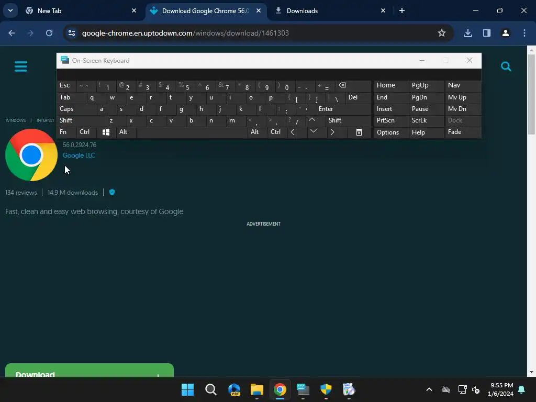The width and height of the screenshot is (536, 402).
Task: Open clock and date in taskbar
Action: click(501, 389)
